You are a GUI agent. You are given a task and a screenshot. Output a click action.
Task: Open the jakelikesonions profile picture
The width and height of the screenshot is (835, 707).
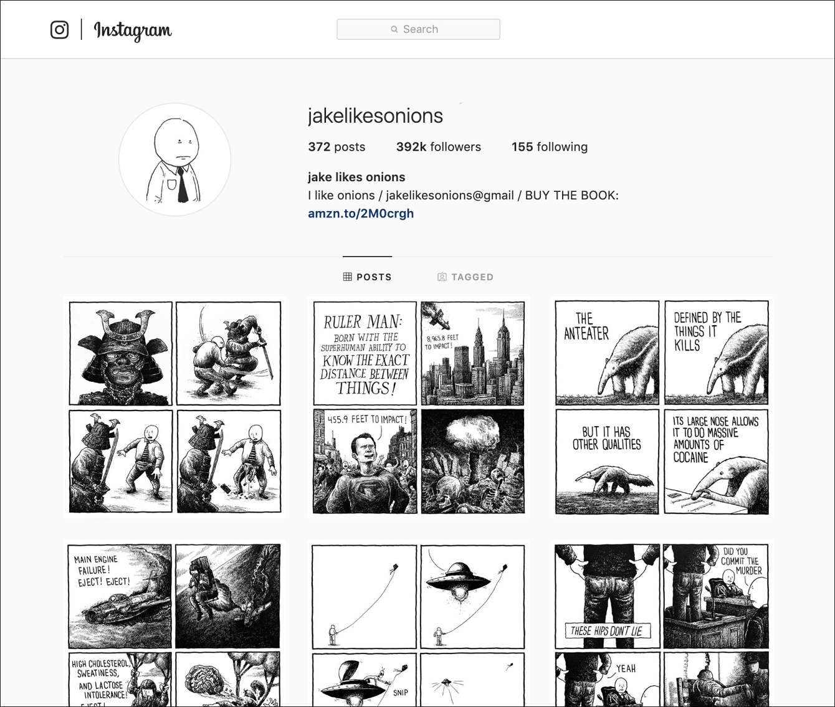pyautogui.click(x=175, y=159)
